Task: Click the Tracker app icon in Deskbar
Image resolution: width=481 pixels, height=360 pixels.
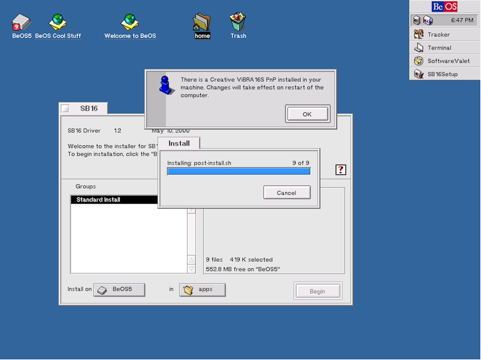Action: coord(418,34)
